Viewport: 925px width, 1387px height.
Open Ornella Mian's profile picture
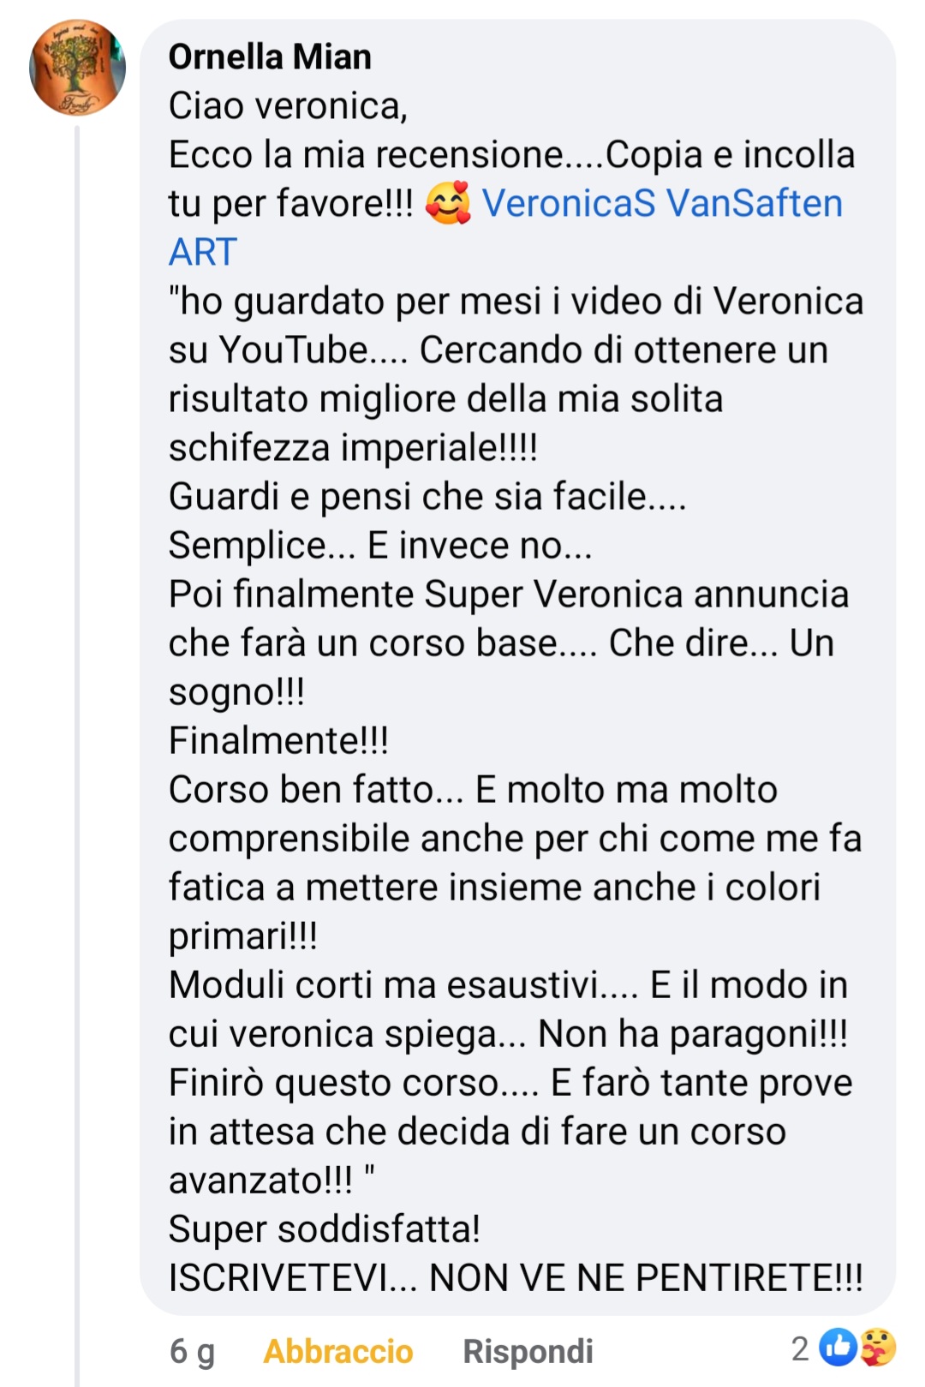[x=77, y=68]
